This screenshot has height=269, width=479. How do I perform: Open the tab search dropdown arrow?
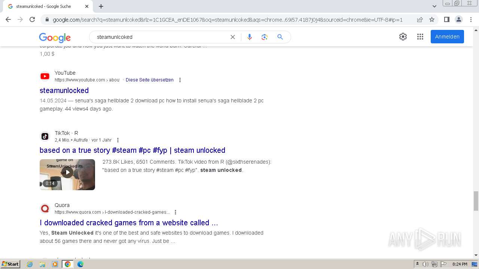click(434, 6)
